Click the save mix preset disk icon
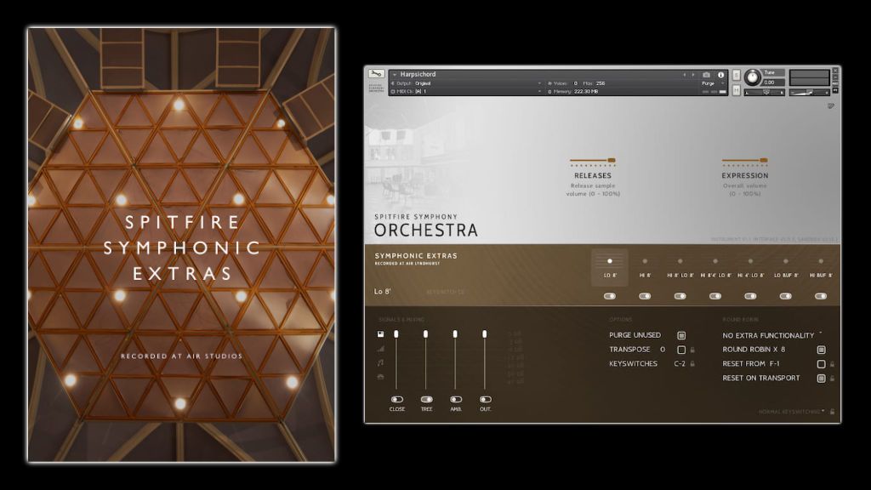This screenshot has height=490, width=871. [380, 333]
